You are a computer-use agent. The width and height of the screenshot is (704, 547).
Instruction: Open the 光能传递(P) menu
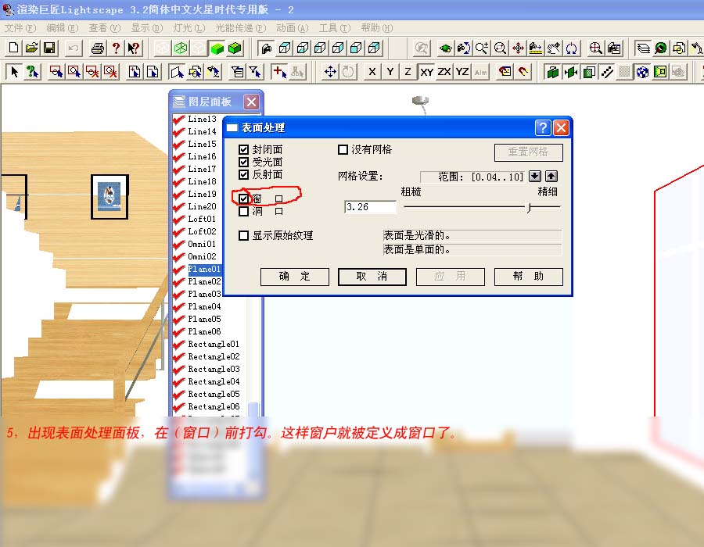(240, 28)
